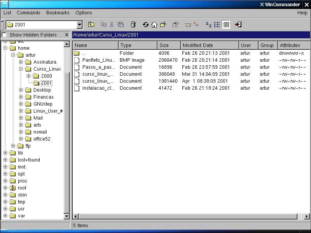Expand the usr folder node

(5, 209)
